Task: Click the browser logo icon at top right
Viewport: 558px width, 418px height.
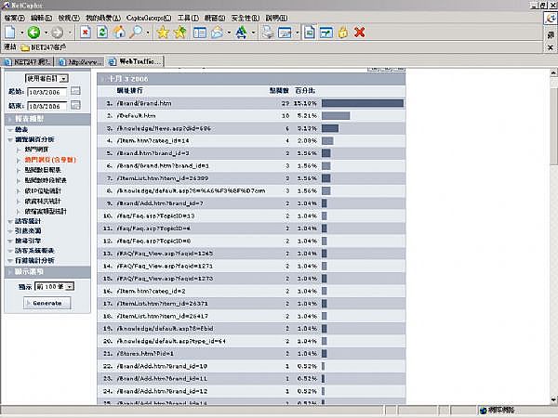Action: 551,19
